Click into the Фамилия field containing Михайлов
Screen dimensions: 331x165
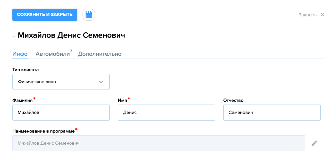pos(61,113)
